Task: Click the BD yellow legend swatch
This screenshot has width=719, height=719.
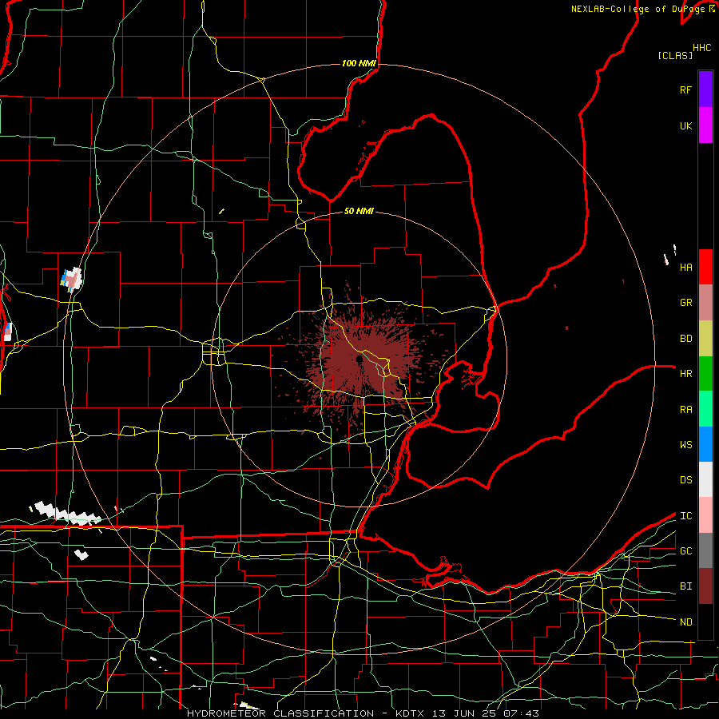Action: 705,339
